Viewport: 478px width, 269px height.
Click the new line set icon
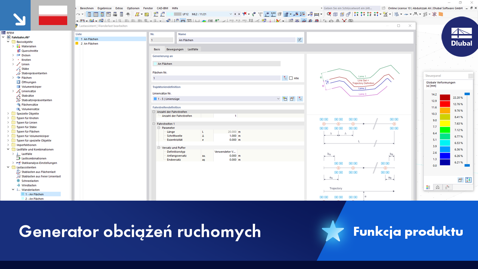285,99
